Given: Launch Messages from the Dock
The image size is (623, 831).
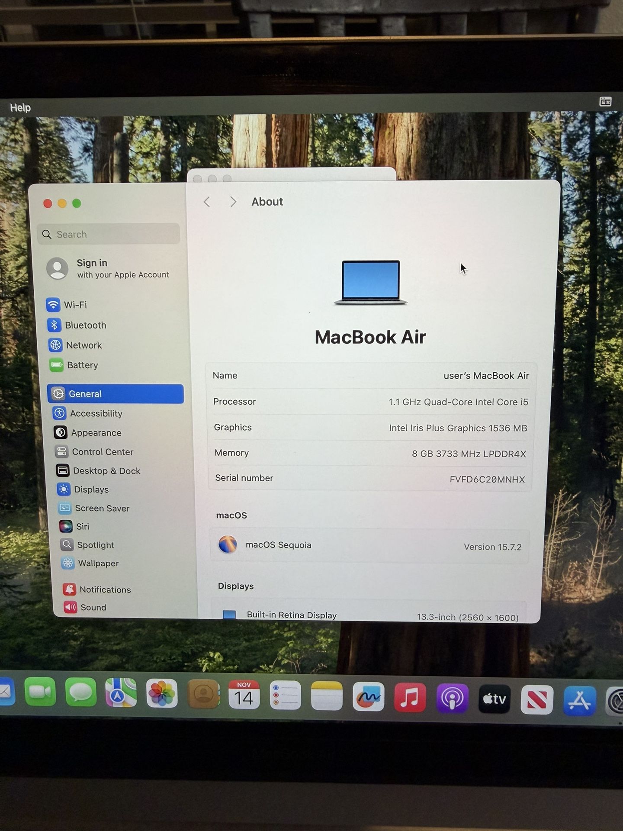Looking at the screenshot, I should pos(81,692).
